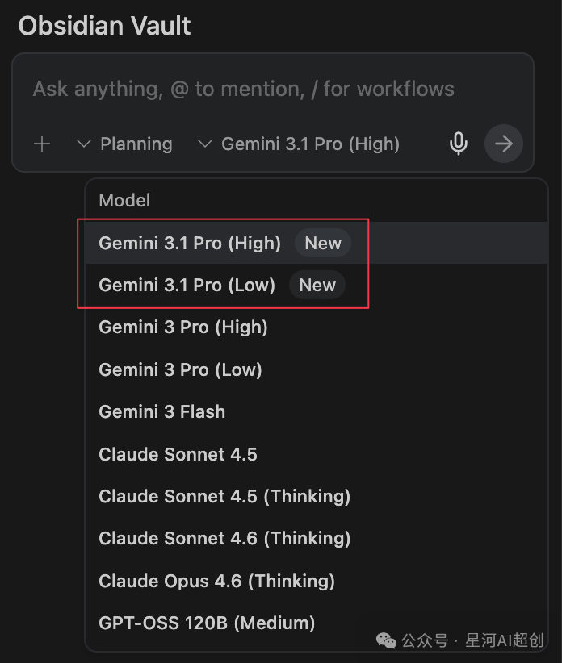The image size is (562, 663).
Task: Click the chevron beside Planning
Action: [84, 144]
